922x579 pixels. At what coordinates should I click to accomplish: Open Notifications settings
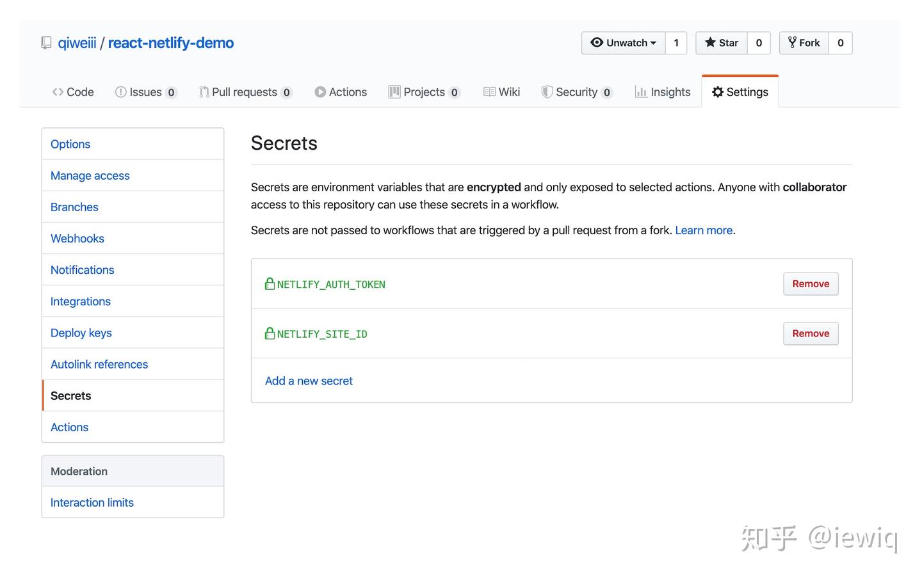tap(133, 269)
